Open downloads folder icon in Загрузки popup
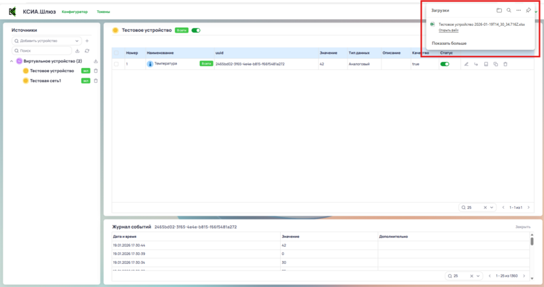Screen dimensions: 544x287 499,11
